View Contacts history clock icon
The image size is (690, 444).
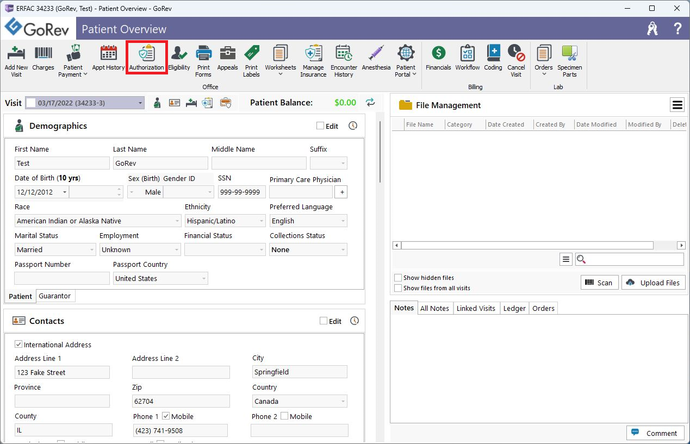(355, 321)
